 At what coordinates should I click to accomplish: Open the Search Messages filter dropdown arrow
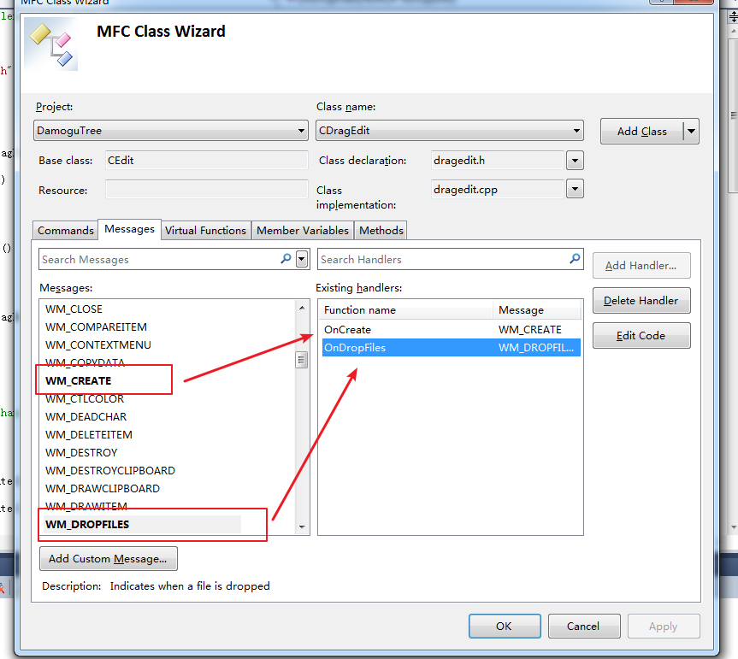(x=301, y=259)
